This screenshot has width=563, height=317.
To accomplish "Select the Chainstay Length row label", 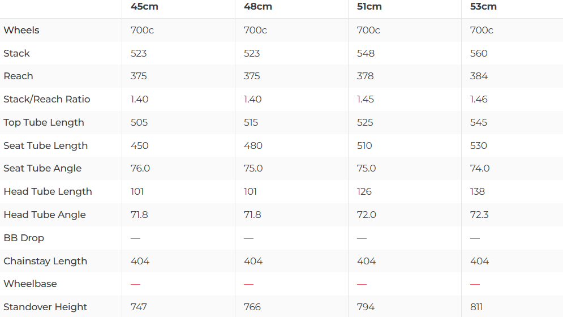I will [45, 261].
